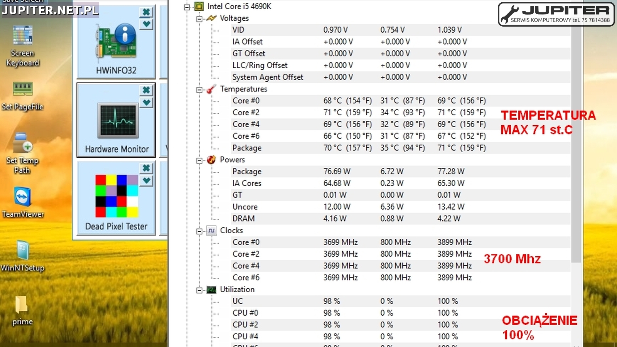
Task: Select the GT Offset row
Action: [401, 54]
